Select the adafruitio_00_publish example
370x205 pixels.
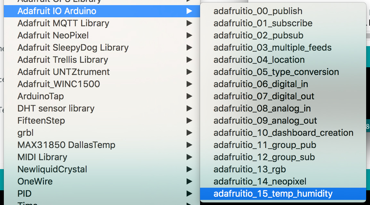(x=258, y=11)
